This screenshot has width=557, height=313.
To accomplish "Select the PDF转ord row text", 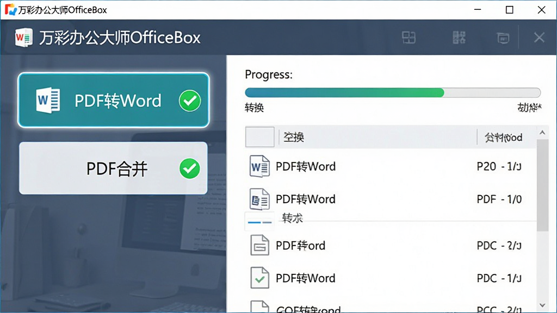I will [x=300, y=246].
